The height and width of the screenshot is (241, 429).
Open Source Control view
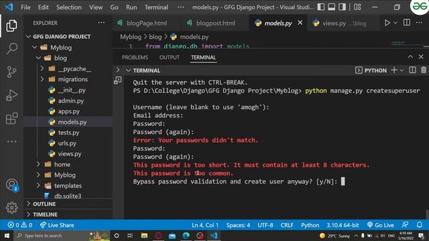[x=11, y=72]
